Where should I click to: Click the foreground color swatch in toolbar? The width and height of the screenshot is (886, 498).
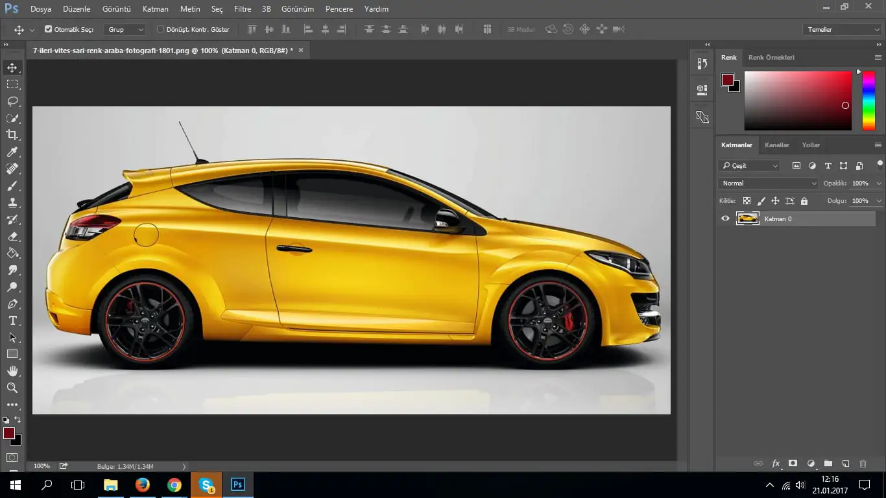point(9,433)
